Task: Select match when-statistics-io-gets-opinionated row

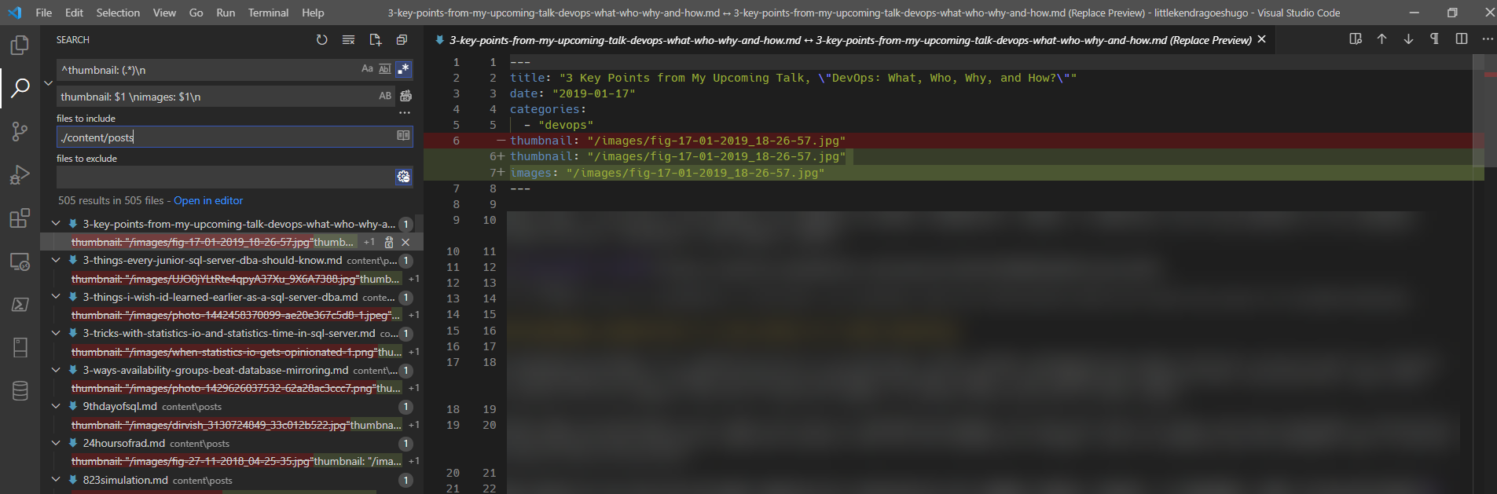Action: (232, 352)
